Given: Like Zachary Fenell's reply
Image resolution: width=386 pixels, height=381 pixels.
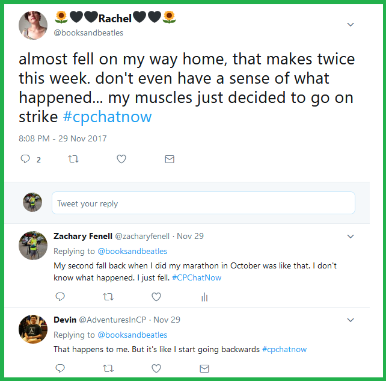Looking at the screenshot, I should point(156,296).
